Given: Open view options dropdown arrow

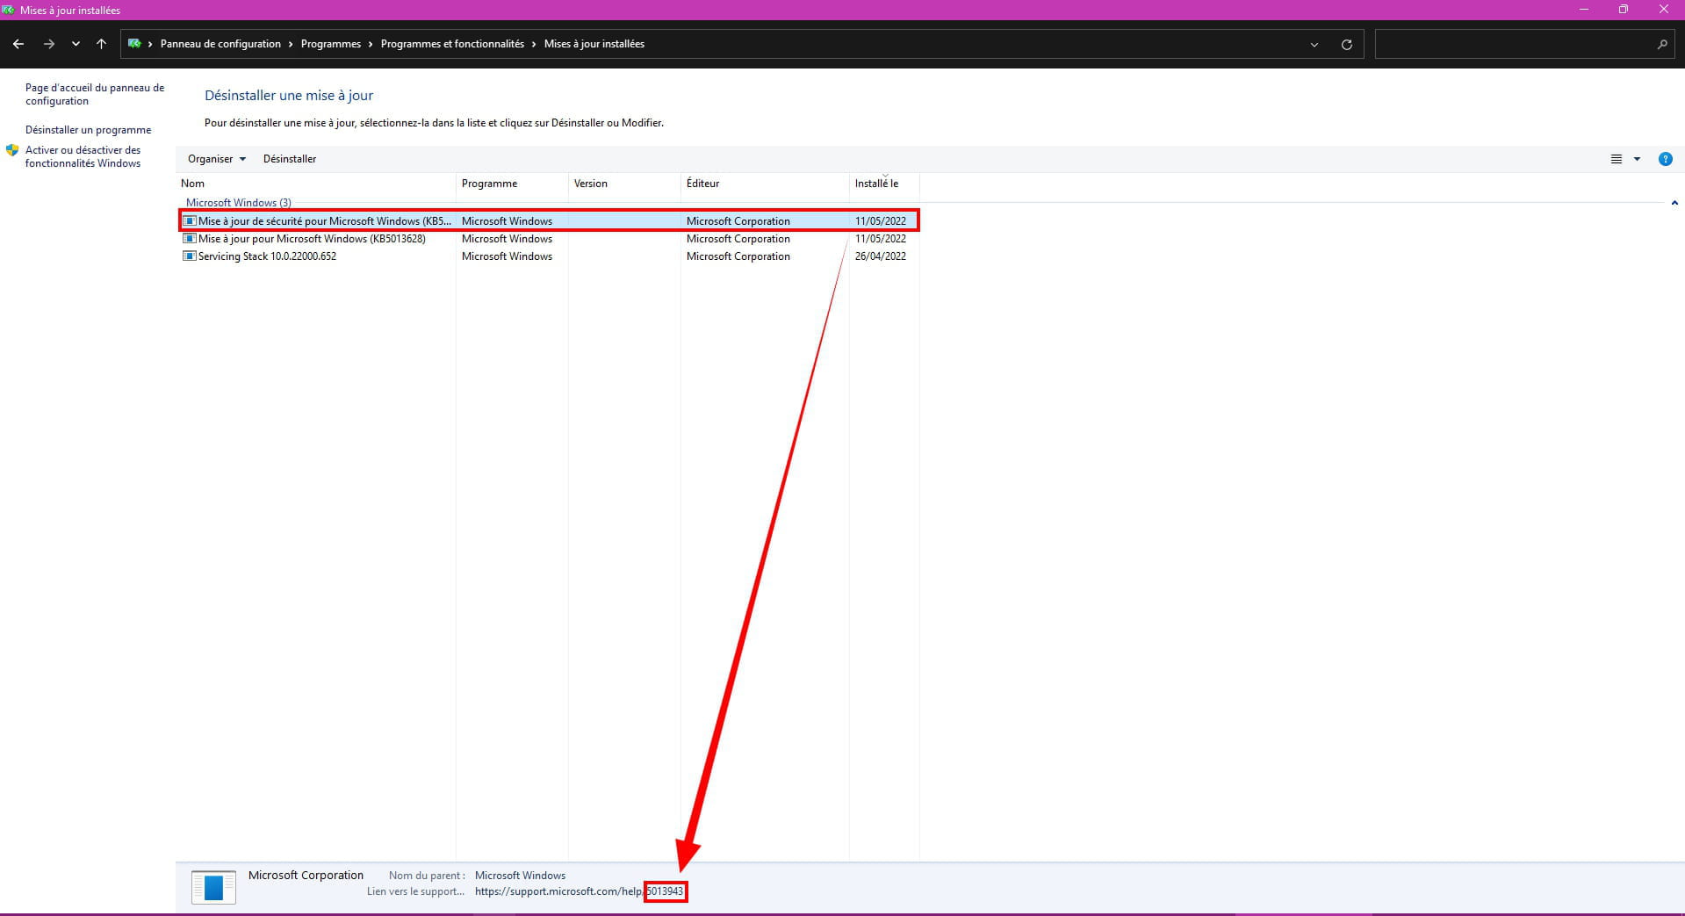Looking at the screenshot, I should coord(1637,159).
